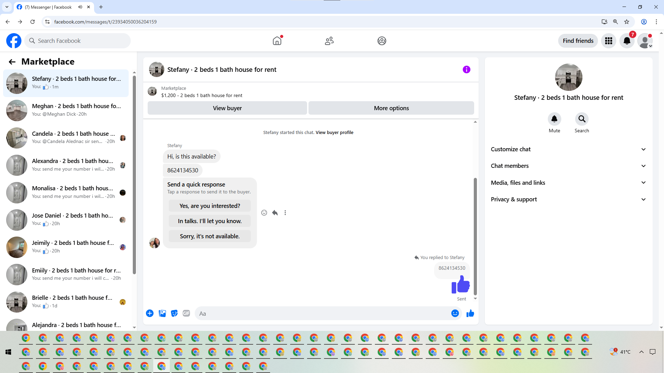Image resolution: width=664 pixels, height=373 pixels.
Task: Open the View buyer profile link
Action: [334, 133]
